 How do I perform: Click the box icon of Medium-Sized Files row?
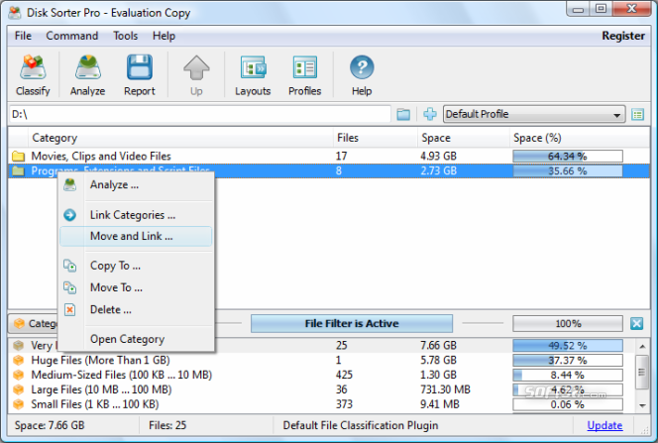pos(19,375)
